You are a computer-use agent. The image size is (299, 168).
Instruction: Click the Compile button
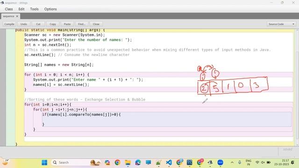pos(9,24)
